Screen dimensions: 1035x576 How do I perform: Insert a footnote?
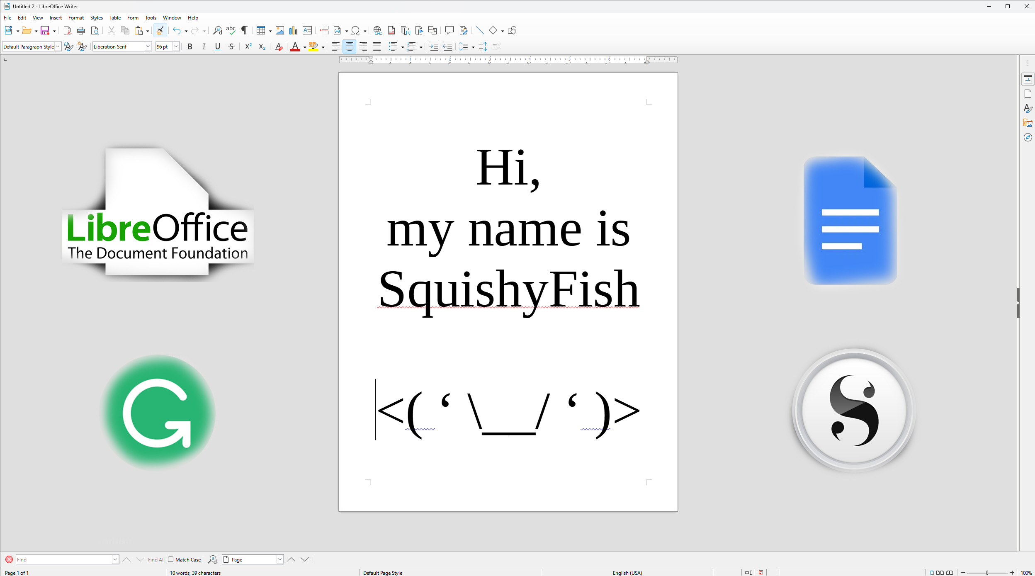(391, 30)
